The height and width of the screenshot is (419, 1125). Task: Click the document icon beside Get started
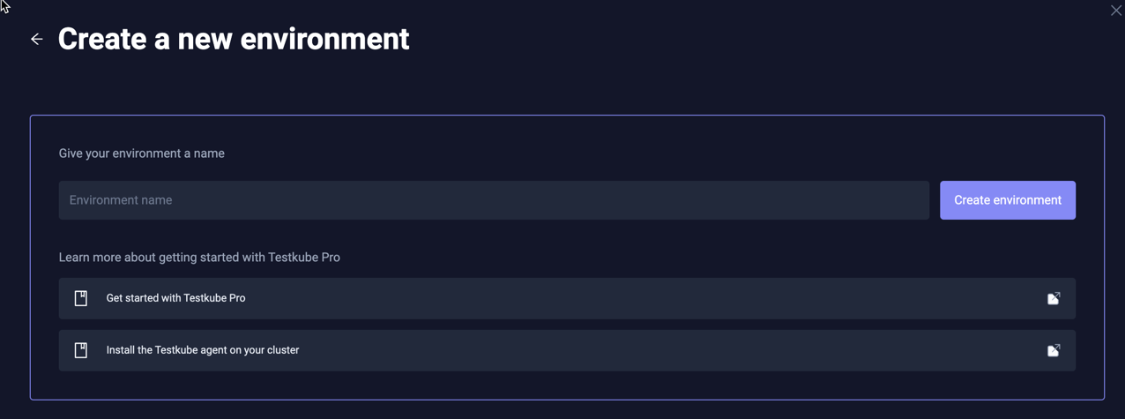81,298
